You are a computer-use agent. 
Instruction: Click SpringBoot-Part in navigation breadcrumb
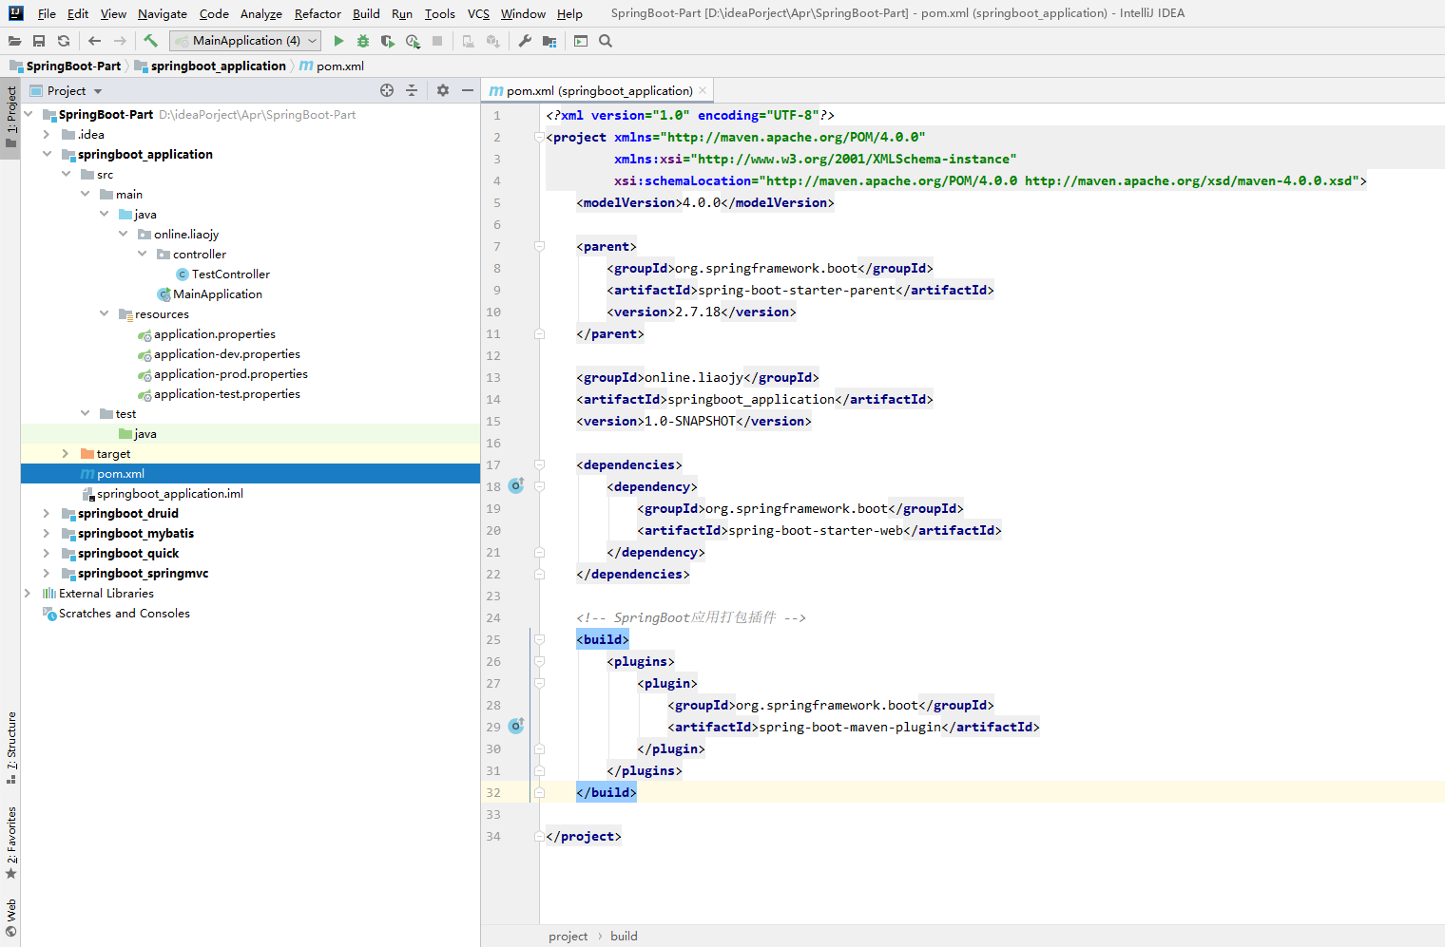[x=66, y=66]
